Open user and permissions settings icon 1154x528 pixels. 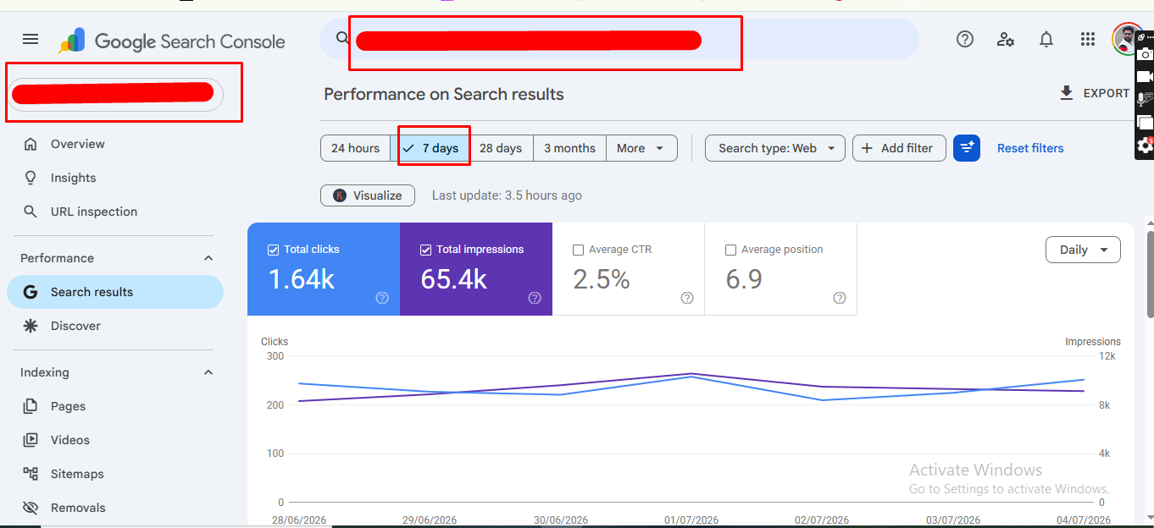coord(1006,39)
